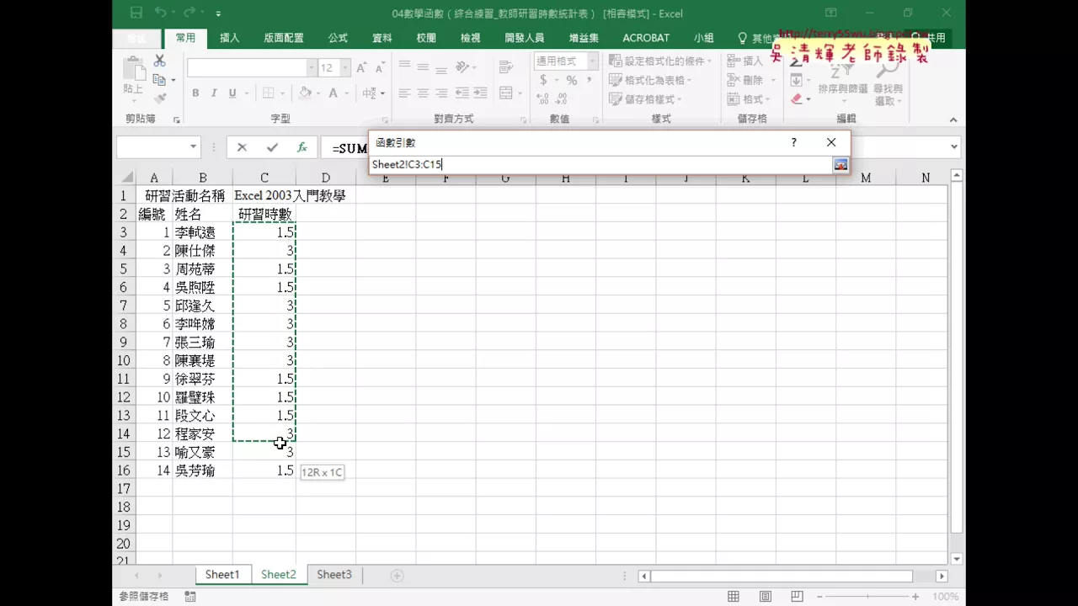This screenshot has width=1078, height=606.
Task: Switch to the 版面配置 Page Layout tab
Action: pos(284,38)
